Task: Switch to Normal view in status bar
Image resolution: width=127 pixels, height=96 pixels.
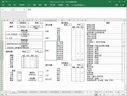Action: pyautogui.click(x=96, y=94)
